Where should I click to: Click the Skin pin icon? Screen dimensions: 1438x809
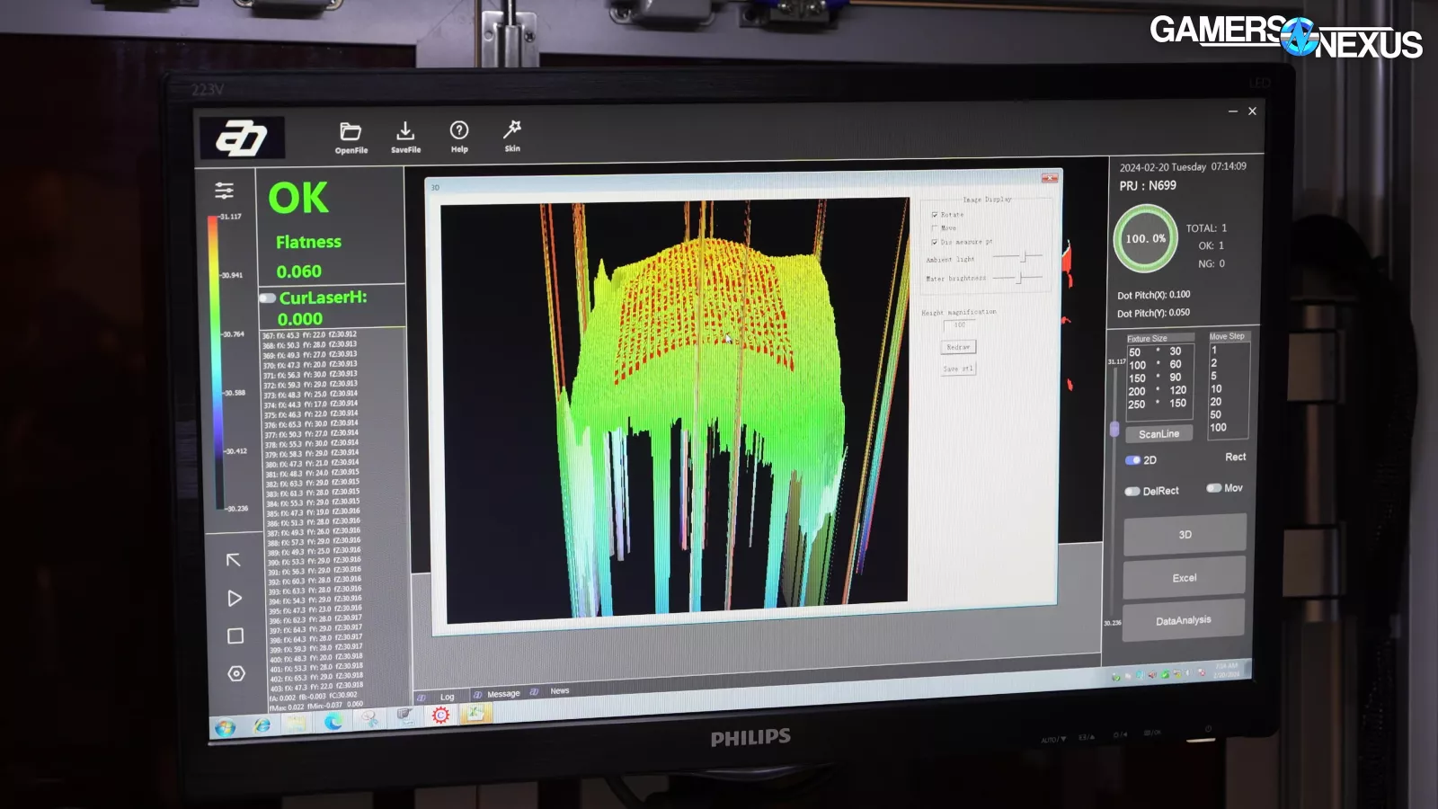coord(512,129)
